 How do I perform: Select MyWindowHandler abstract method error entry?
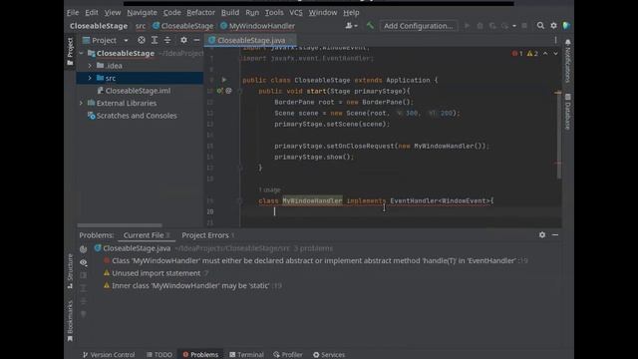(316, 260)
